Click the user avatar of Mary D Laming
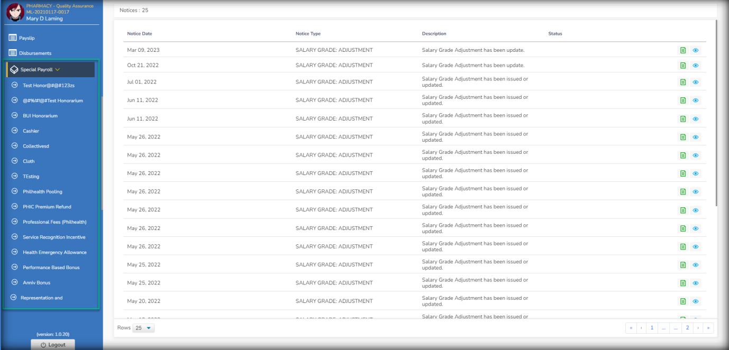 [15, 12]
